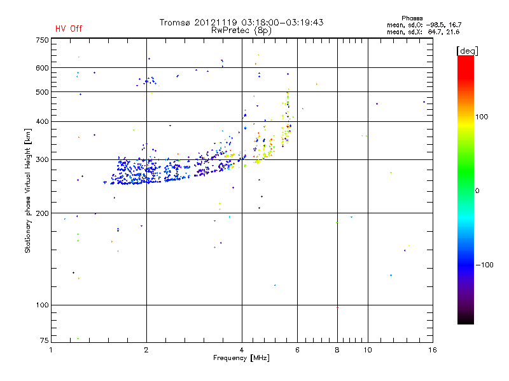Click the x-axis tick label 2
Image resolution: width=509 pixels, height=381 pixels.
pos(146,350)
